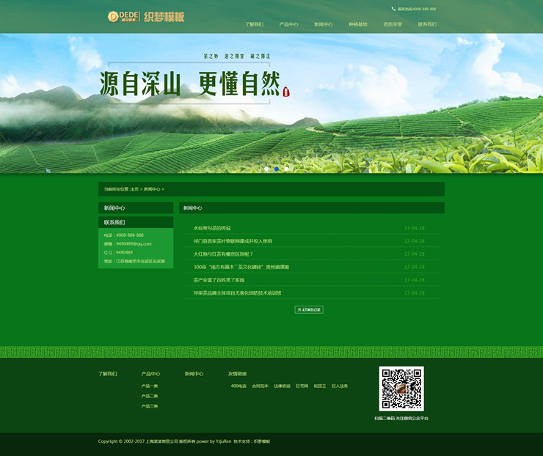This screenshot has width=543, height=456.
Task: Select 新闻中心 in the left sidebar
Action: (114, 208)
